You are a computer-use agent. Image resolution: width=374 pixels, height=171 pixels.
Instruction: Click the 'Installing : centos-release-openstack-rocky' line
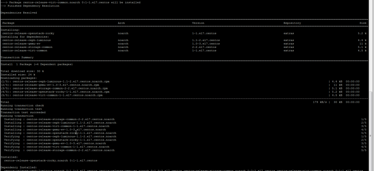pyautogui.click(x=60, y=133)
